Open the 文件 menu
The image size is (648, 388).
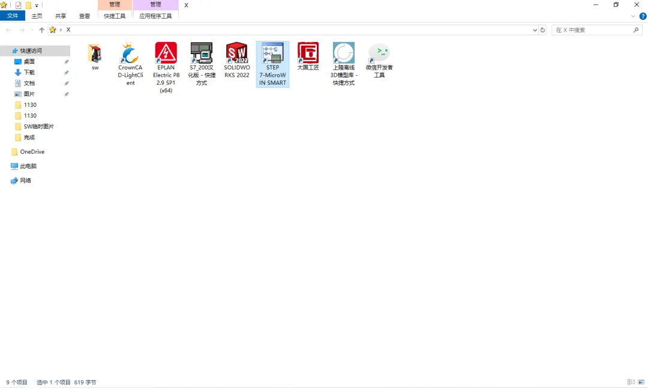point(13,16)
